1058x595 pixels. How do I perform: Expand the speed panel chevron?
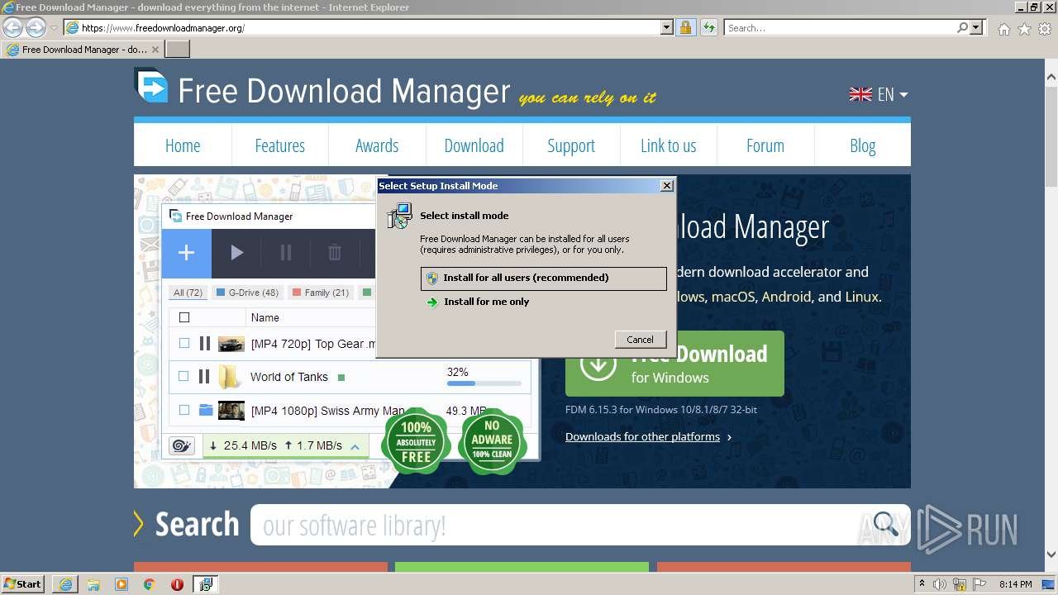[x=355, y=446]
